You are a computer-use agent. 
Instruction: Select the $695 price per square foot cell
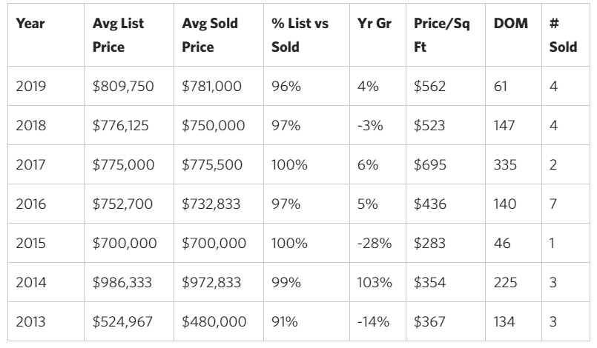(x=430, y=164)
